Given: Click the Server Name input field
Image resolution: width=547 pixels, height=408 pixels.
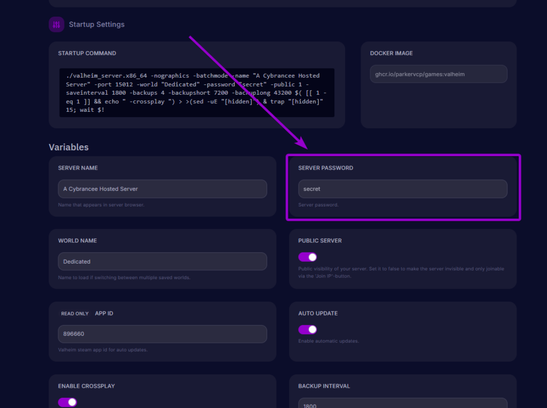Looking at the screenshot, I should coord(162,189).
